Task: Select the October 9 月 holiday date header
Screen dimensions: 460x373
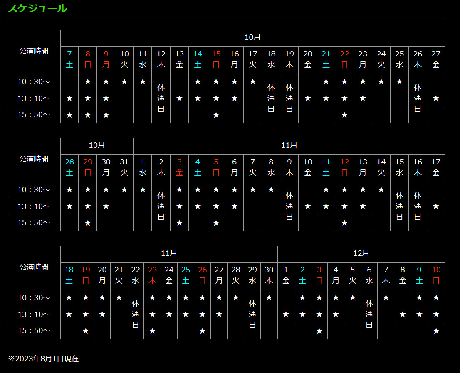Action: coord(106,59)
